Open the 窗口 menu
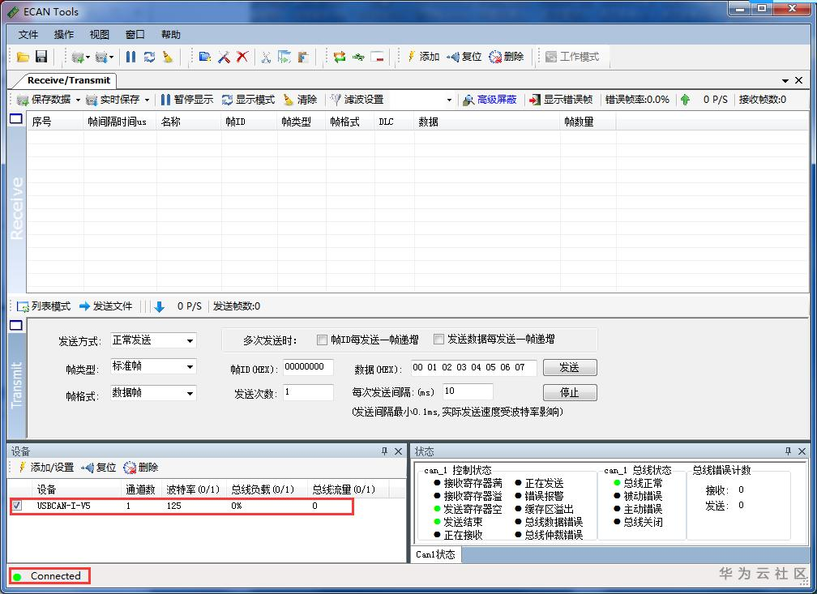The width and height of the screenshot is (817, 594). [135, 34]
